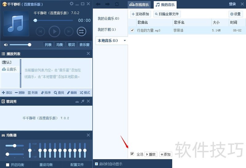Click the 主动添加 button

pyautogui.click(x=141, y=14)
